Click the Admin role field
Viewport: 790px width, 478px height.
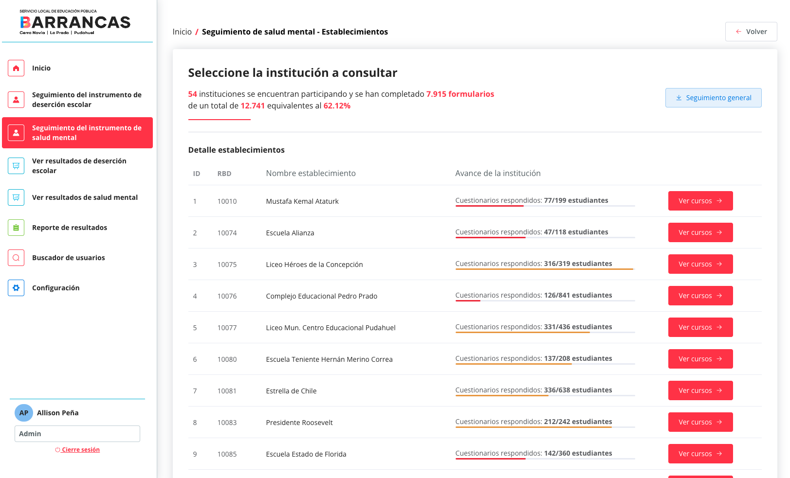tap(77, 434)
